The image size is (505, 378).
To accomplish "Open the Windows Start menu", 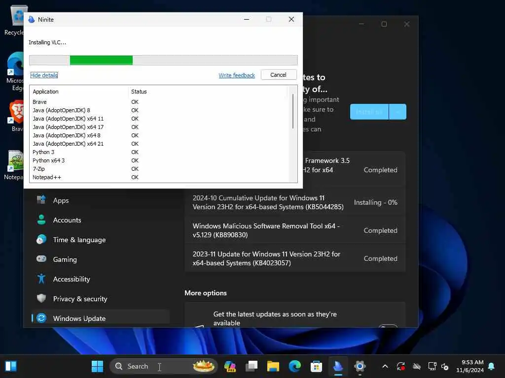I will [x=97, y=366].
